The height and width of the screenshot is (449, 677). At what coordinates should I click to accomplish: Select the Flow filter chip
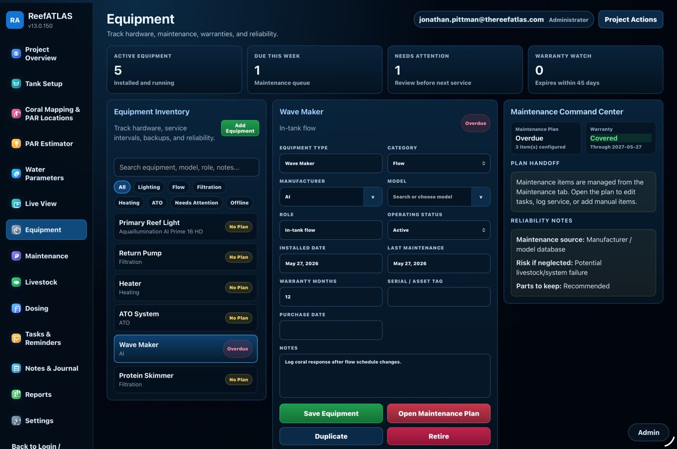[179, 187]
